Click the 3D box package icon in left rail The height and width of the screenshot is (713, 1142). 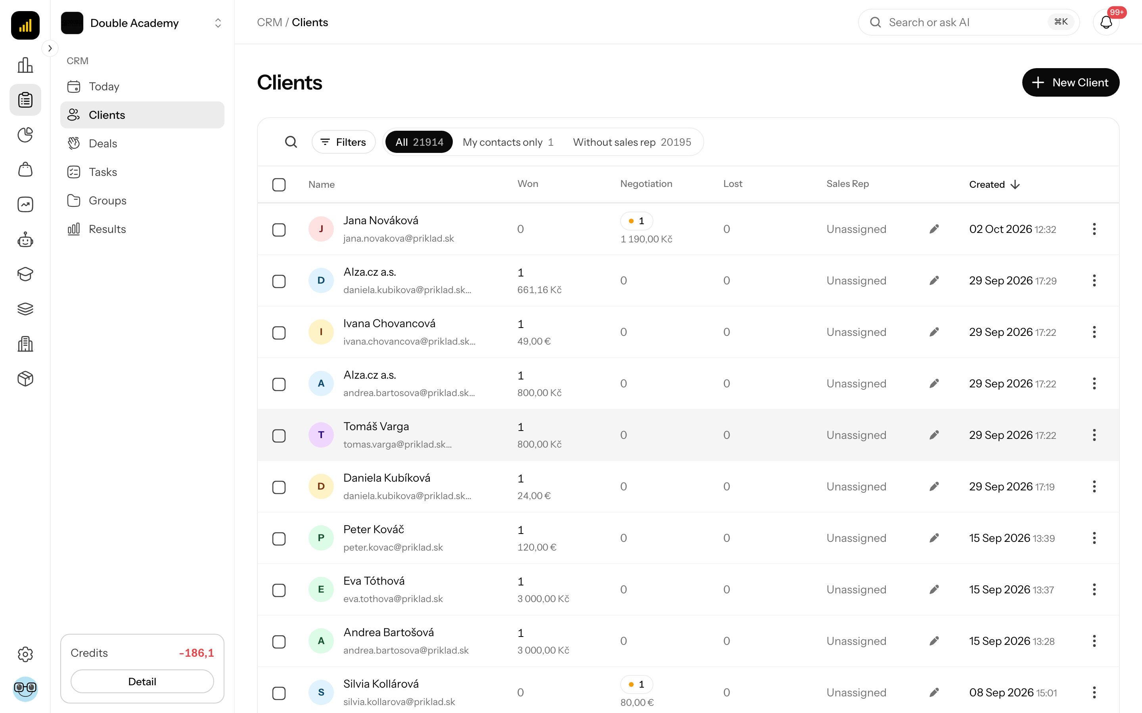25,379
